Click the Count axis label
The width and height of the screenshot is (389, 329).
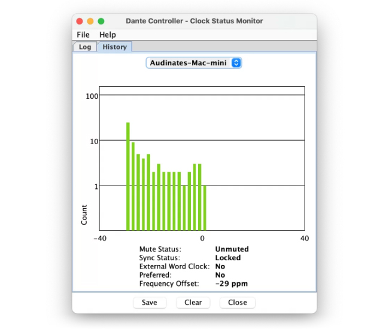tap(84, 215)
